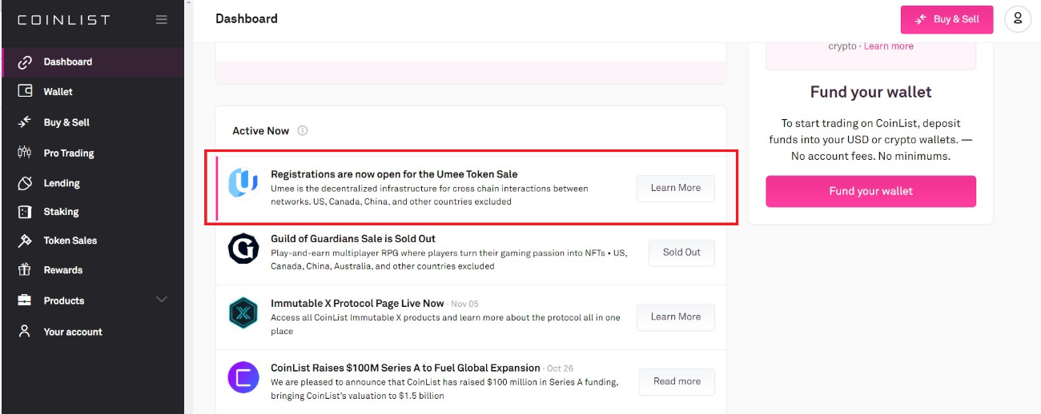Open Rewards in the sidebar
The width and height of the screenshot is (1041, 414).
pyautogui.click(x=62, y=270)
